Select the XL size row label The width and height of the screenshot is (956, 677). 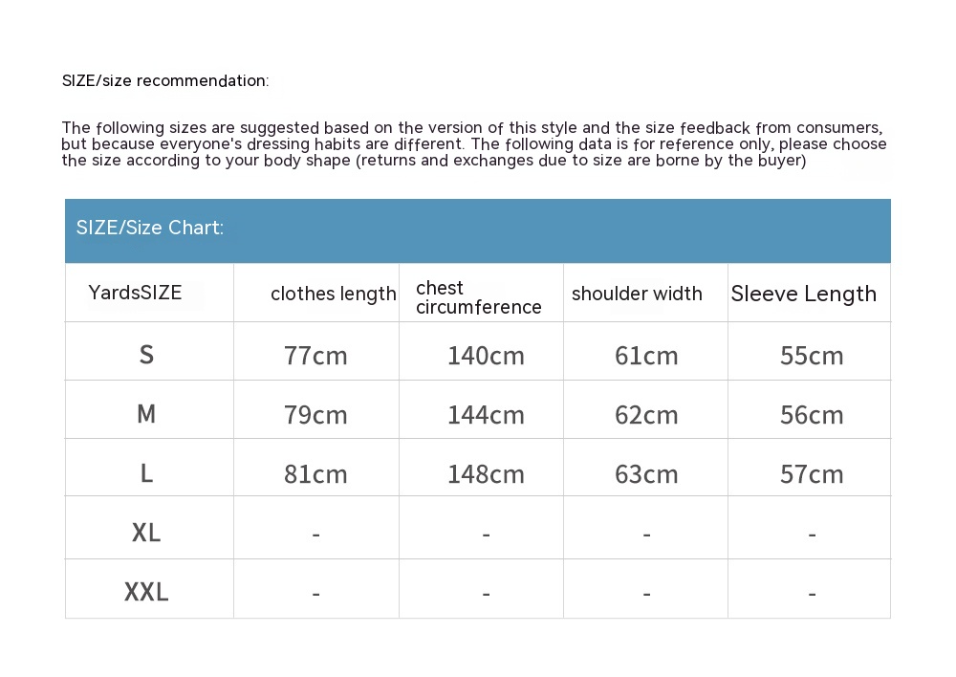coord(146,533)
